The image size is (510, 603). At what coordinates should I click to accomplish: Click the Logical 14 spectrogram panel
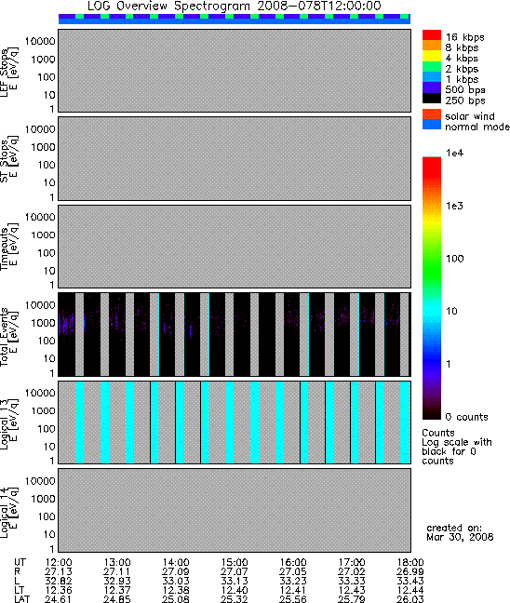pyautogui.click(x=235, y=510)
